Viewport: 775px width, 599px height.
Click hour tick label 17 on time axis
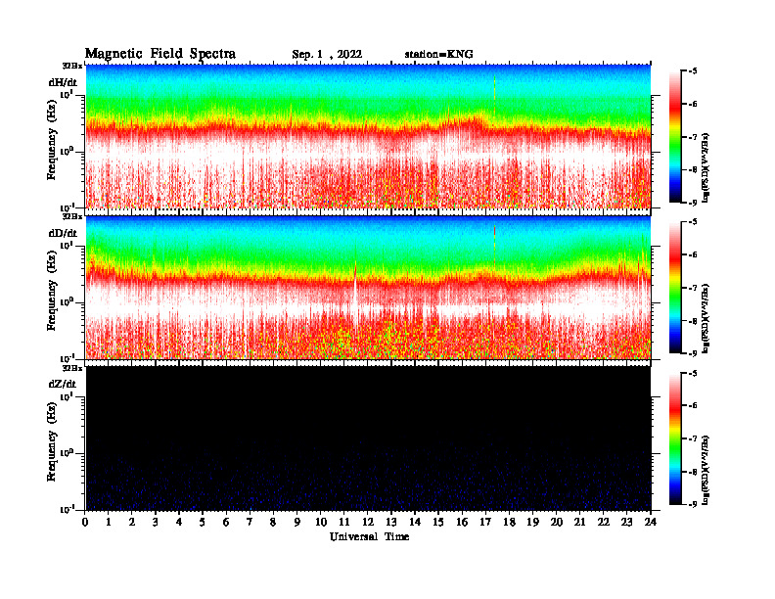pos(485,522)
